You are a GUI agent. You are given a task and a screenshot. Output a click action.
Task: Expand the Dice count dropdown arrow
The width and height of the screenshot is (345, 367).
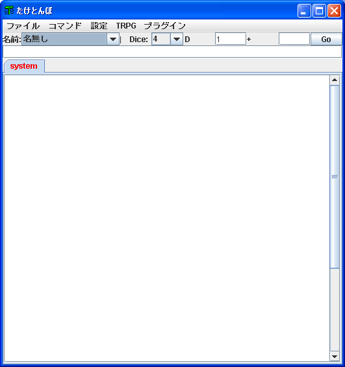[x=176, y=39]
